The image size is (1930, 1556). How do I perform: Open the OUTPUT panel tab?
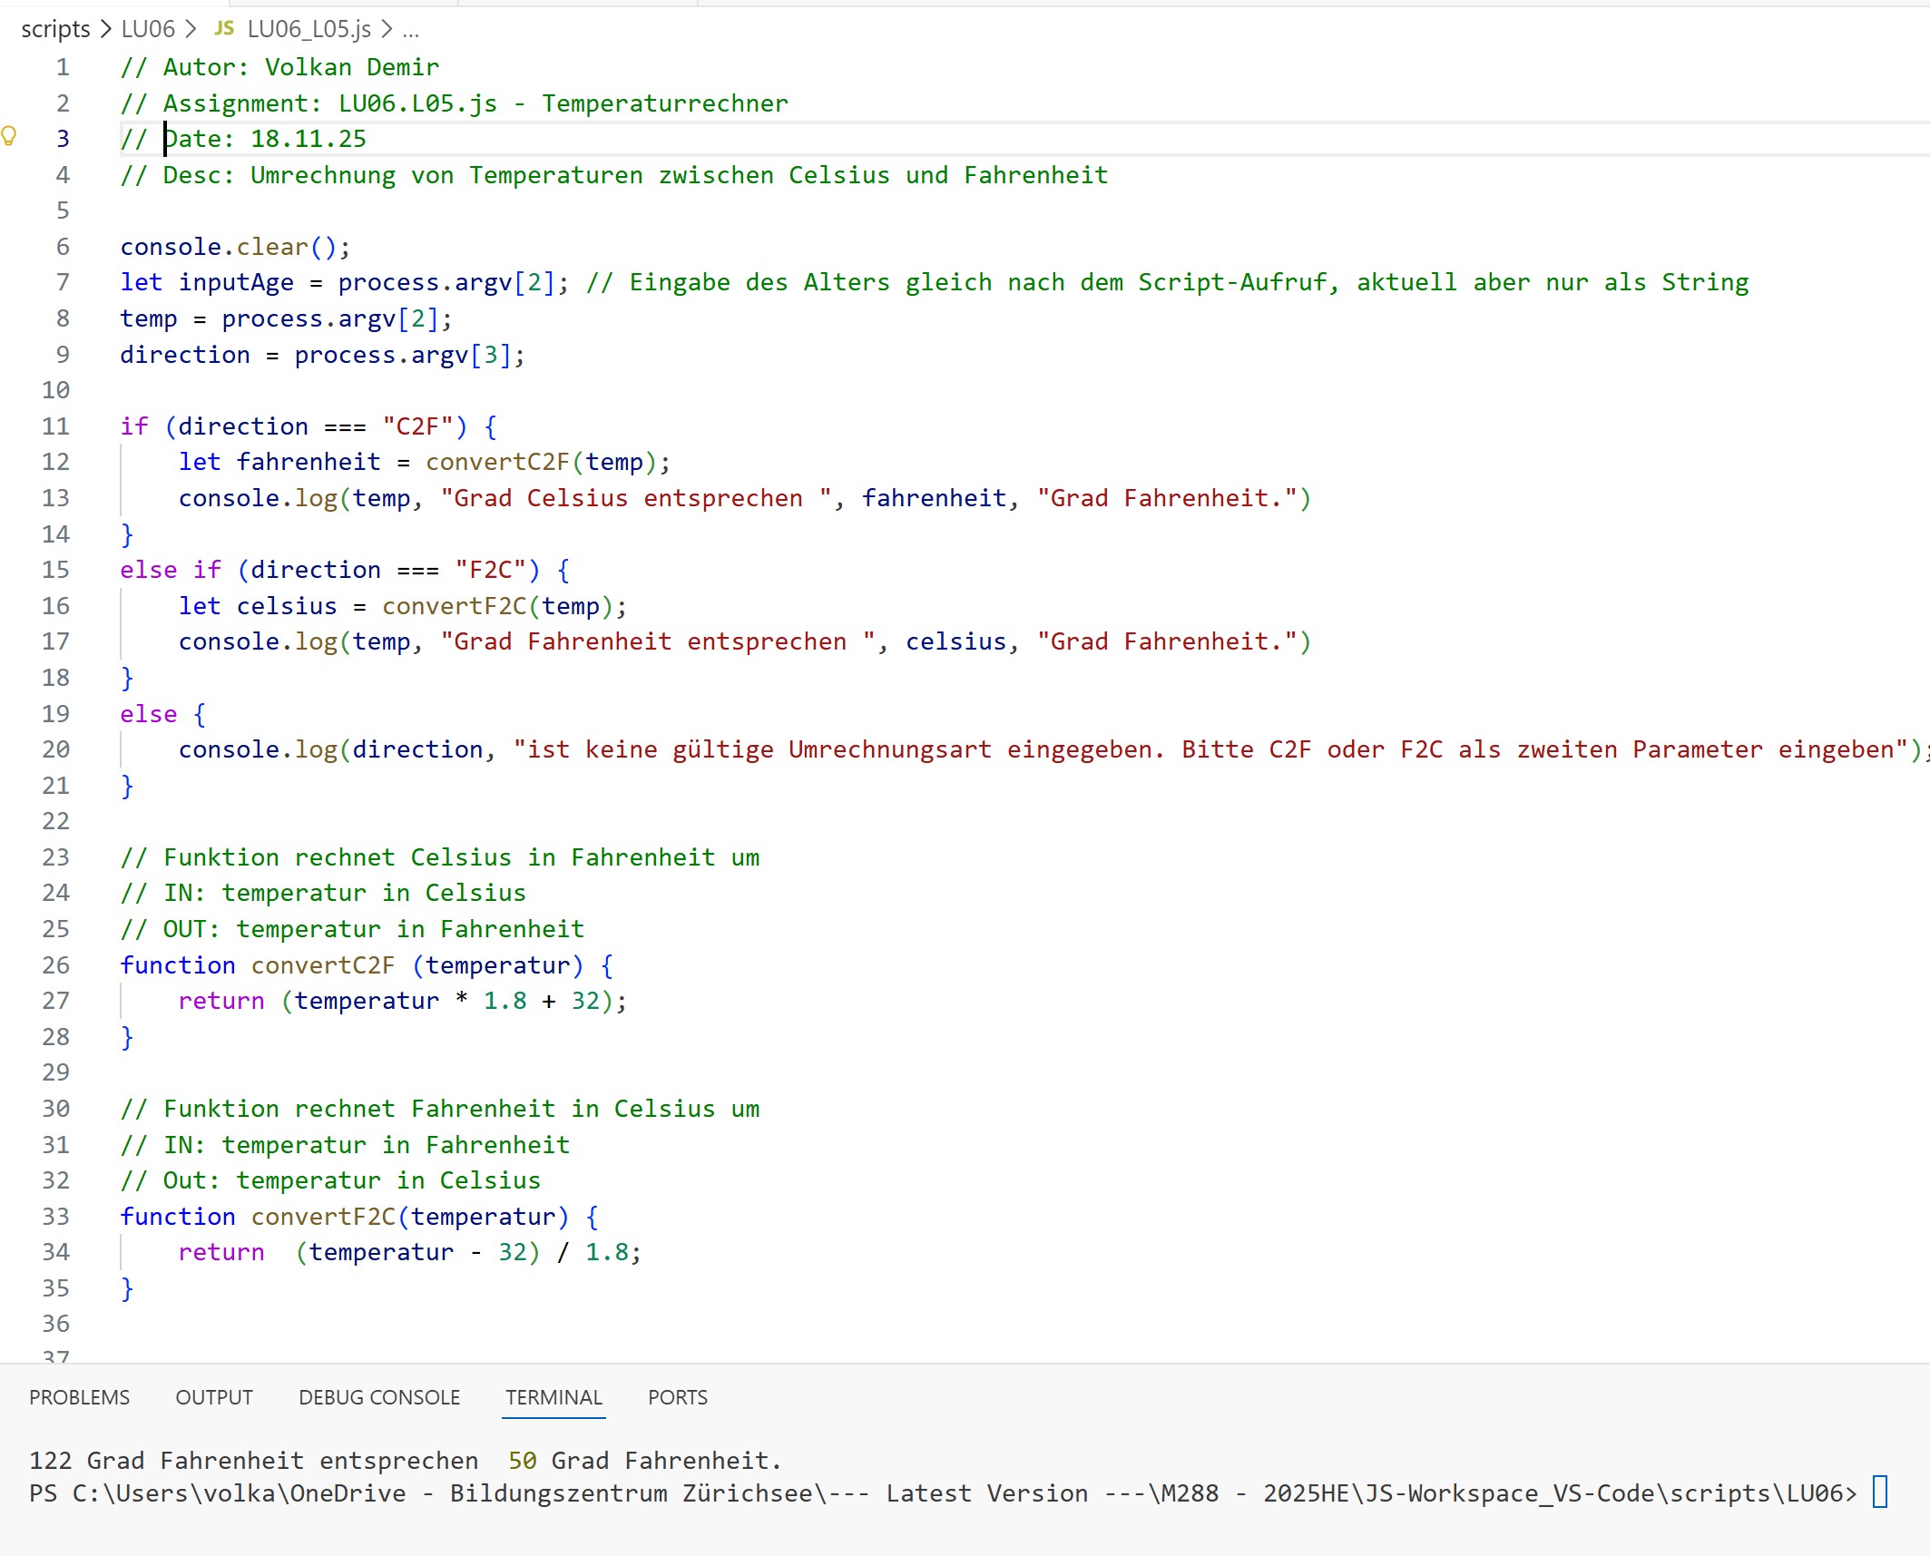click(213, 1397)
